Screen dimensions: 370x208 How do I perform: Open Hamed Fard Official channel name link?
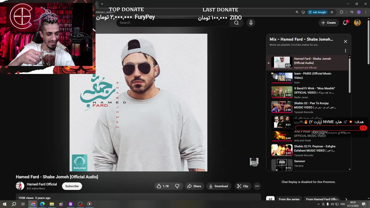[x=42, y=184]
